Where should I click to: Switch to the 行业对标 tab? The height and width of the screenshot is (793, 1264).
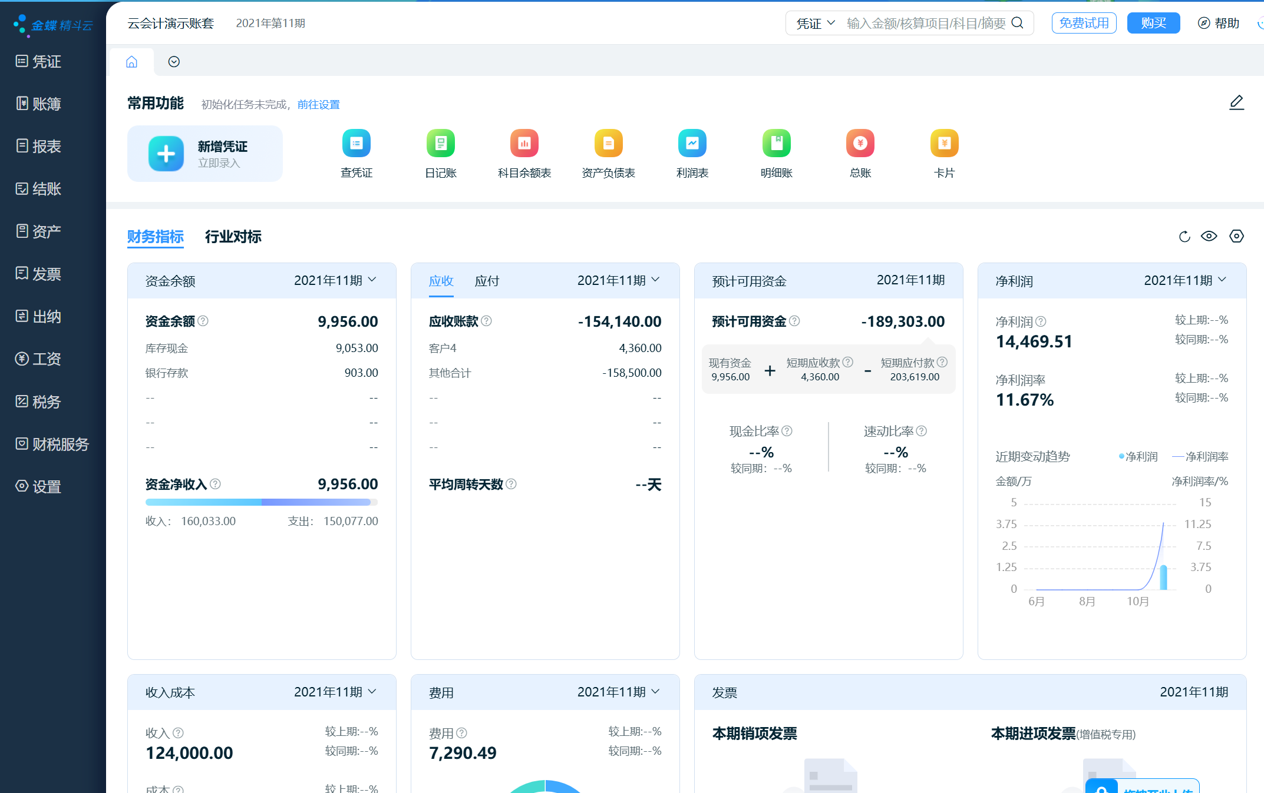coord(233,237)
